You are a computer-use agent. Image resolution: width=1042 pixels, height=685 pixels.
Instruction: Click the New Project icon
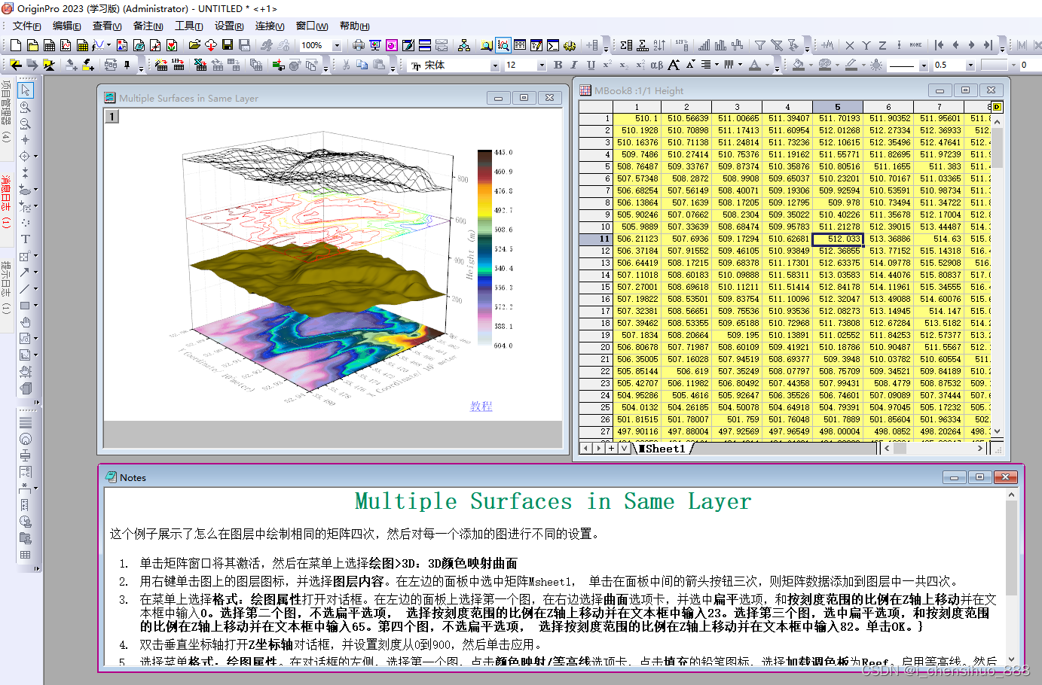click(16, 45)
